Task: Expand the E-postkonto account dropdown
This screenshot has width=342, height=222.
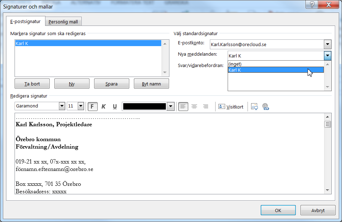Action: (x=327, y=44)
